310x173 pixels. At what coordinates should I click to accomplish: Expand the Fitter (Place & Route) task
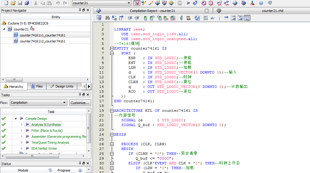pyautogui.click(x=22, y=131)
